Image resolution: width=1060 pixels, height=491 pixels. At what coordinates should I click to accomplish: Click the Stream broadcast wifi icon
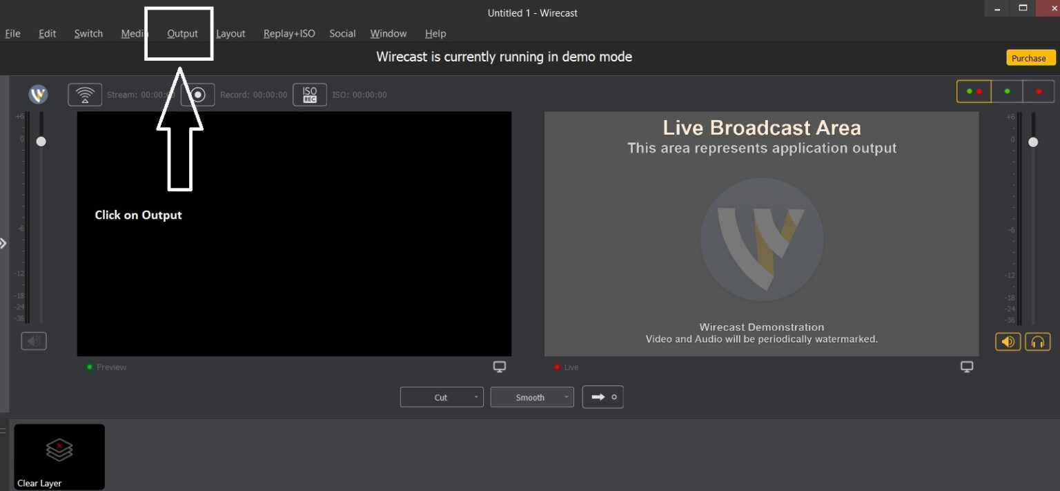tap(85, 95)
